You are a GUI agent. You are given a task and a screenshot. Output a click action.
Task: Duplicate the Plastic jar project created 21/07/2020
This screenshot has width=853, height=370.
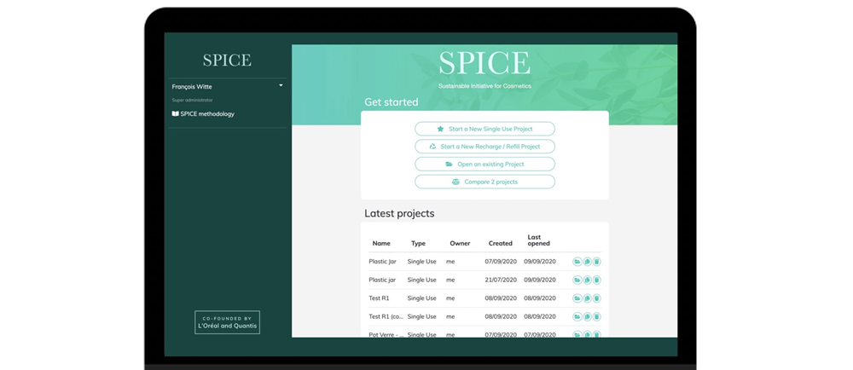click(587, 280)
